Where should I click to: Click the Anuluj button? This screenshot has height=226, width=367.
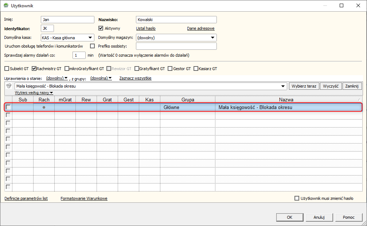pos(319,217)
